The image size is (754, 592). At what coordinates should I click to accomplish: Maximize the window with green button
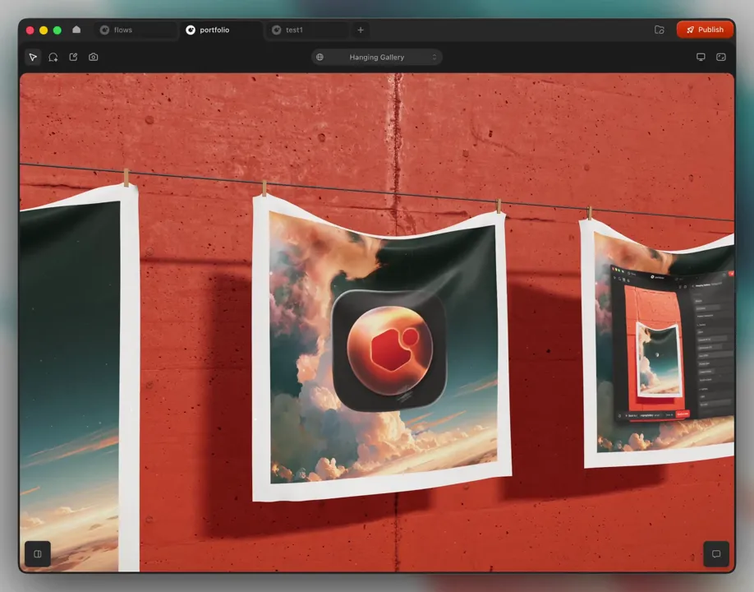(57, 30)
